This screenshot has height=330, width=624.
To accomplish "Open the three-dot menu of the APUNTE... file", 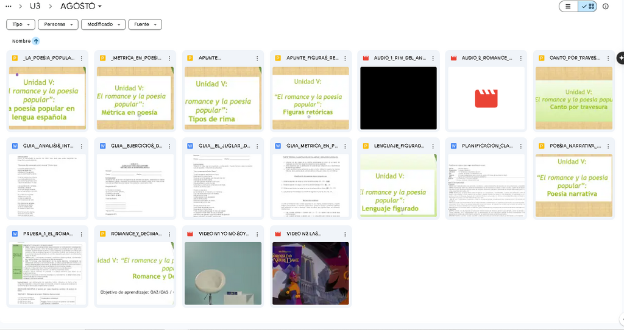I will 258,58.
